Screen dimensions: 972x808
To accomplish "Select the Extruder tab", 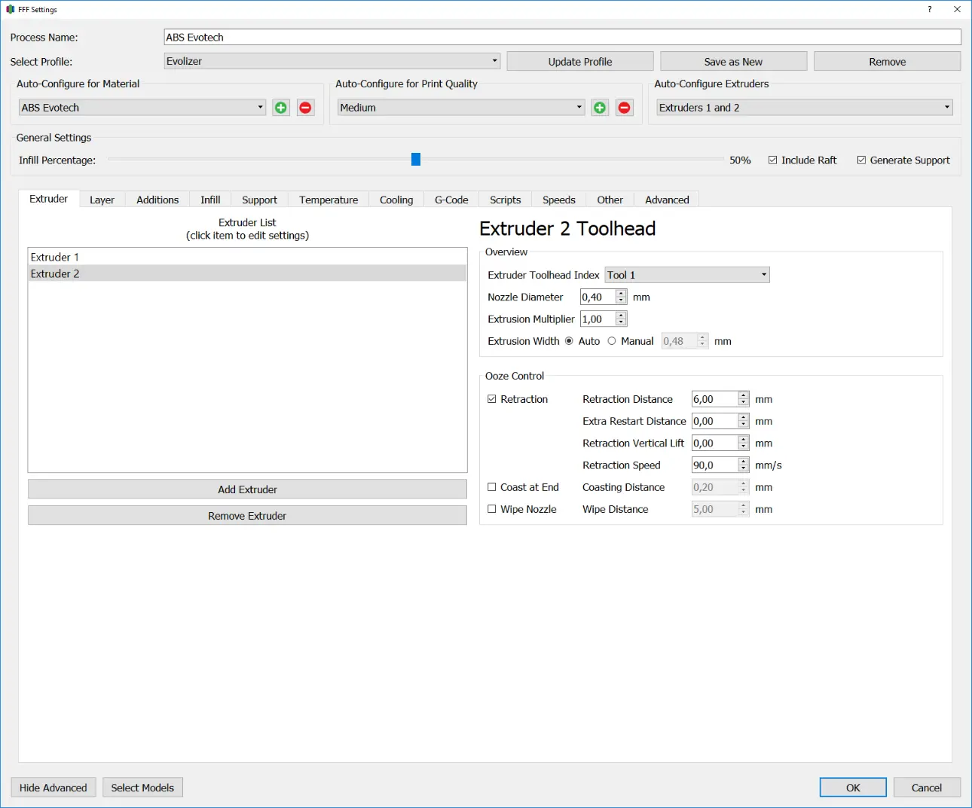I will coord(49,199).
